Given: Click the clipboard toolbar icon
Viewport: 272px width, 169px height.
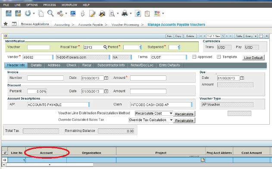Looking at the screenshot, I should 147,13.
